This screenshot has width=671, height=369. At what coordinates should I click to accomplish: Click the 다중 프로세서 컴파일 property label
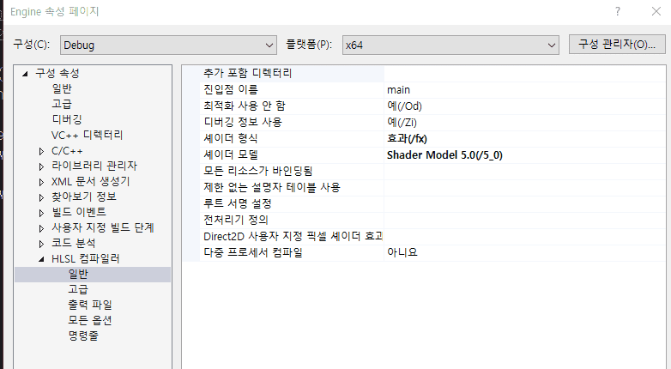pos(253,252)
